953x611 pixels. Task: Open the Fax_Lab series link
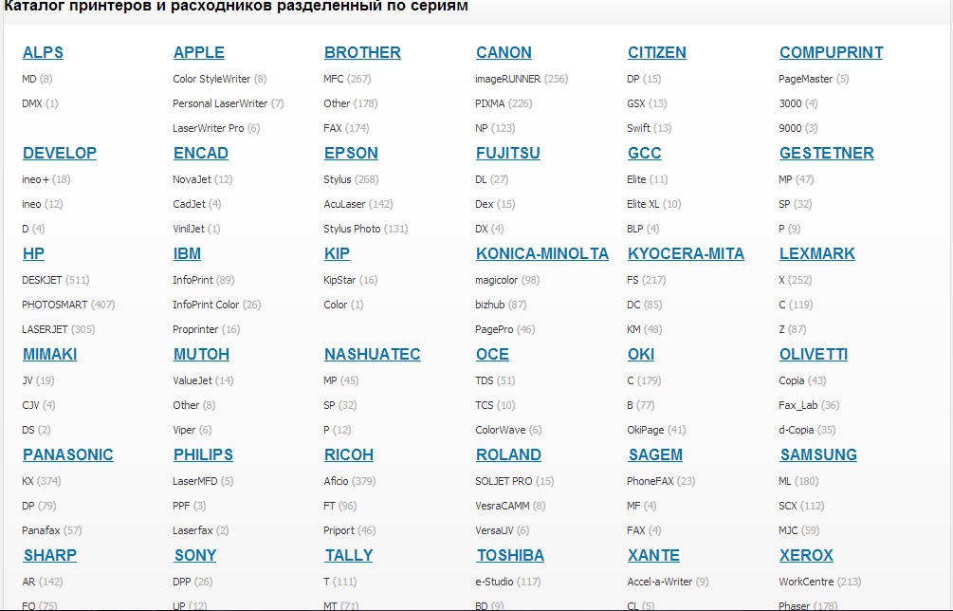pos(798,405)
